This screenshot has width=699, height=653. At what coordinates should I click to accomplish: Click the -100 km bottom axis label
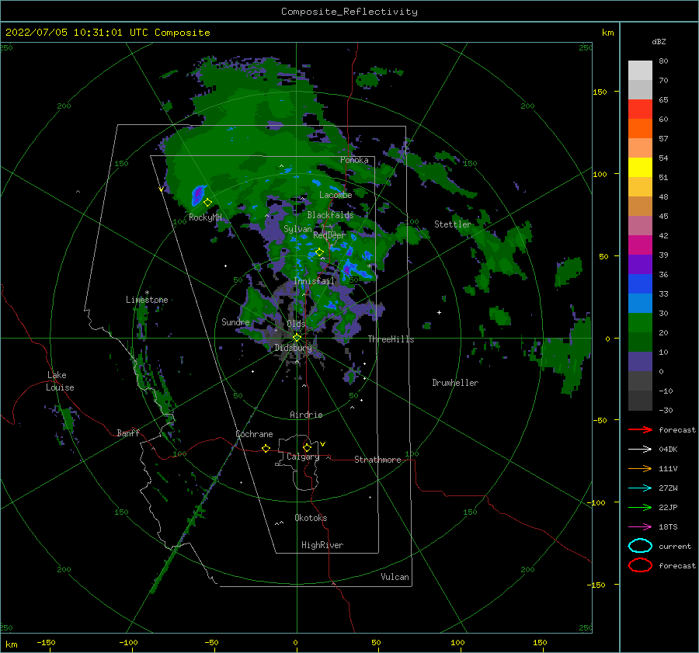(x=128, y=642)
